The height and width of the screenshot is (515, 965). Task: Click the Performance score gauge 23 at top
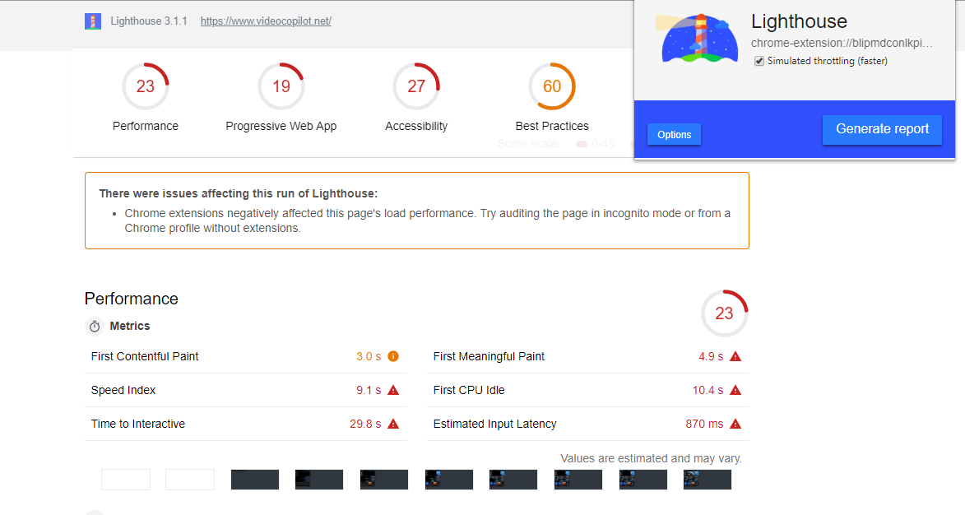pyautogui.click(x=146, y=86)
